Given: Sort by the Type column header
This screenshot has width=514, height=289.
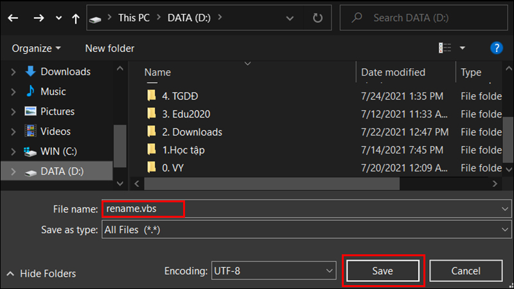Looking at the screenshot, I should click(x=471, y=72).
